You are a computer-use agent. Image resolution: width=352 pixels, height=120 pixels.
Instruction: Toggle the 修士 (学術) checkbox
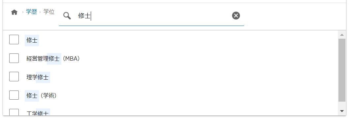click(14, 95)
